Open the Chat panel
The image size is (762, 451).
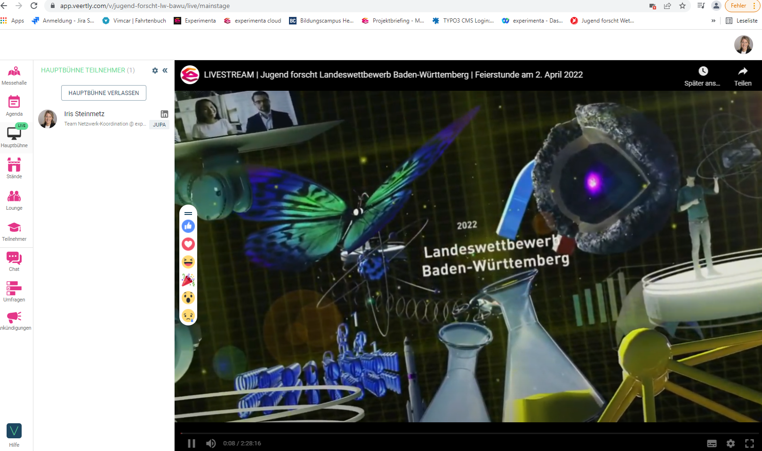coord(14,261)
